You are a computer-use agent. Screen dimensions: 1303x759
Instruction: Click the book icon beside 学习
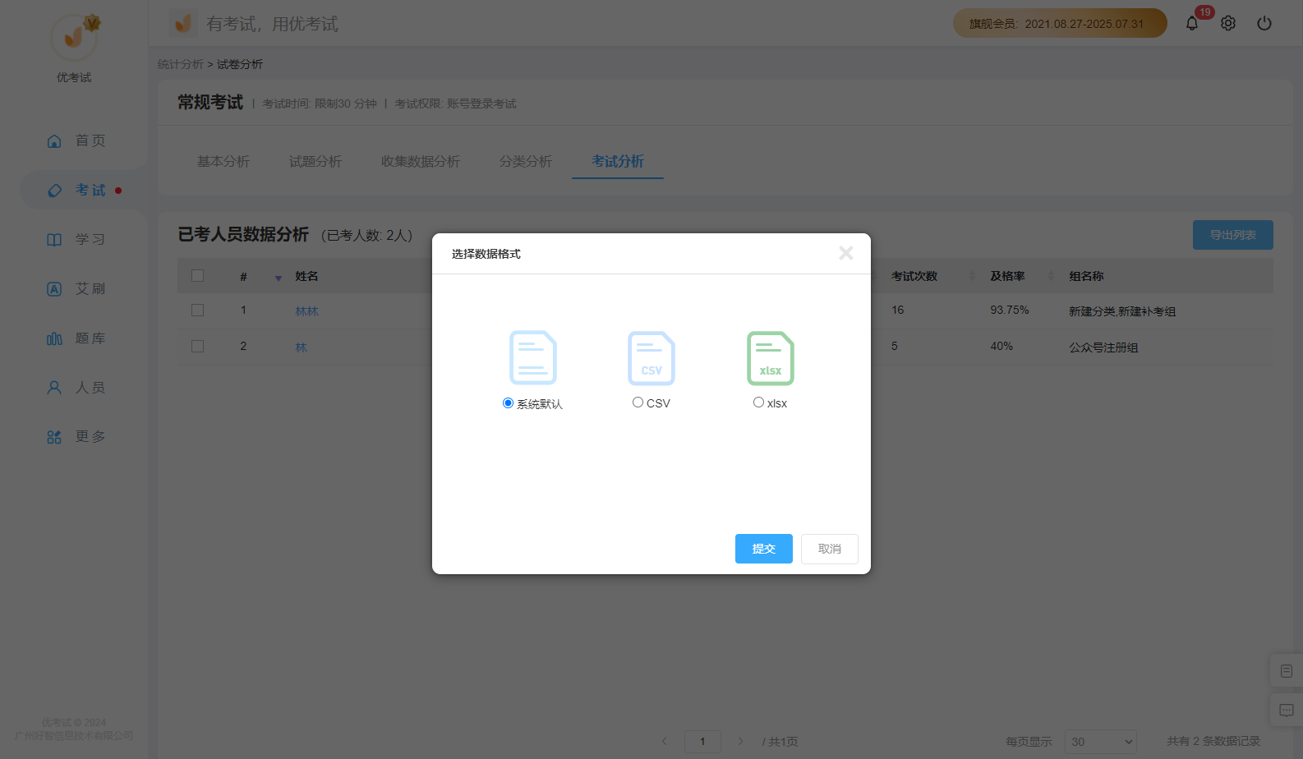pyautogui.click(x=54, y=240)
